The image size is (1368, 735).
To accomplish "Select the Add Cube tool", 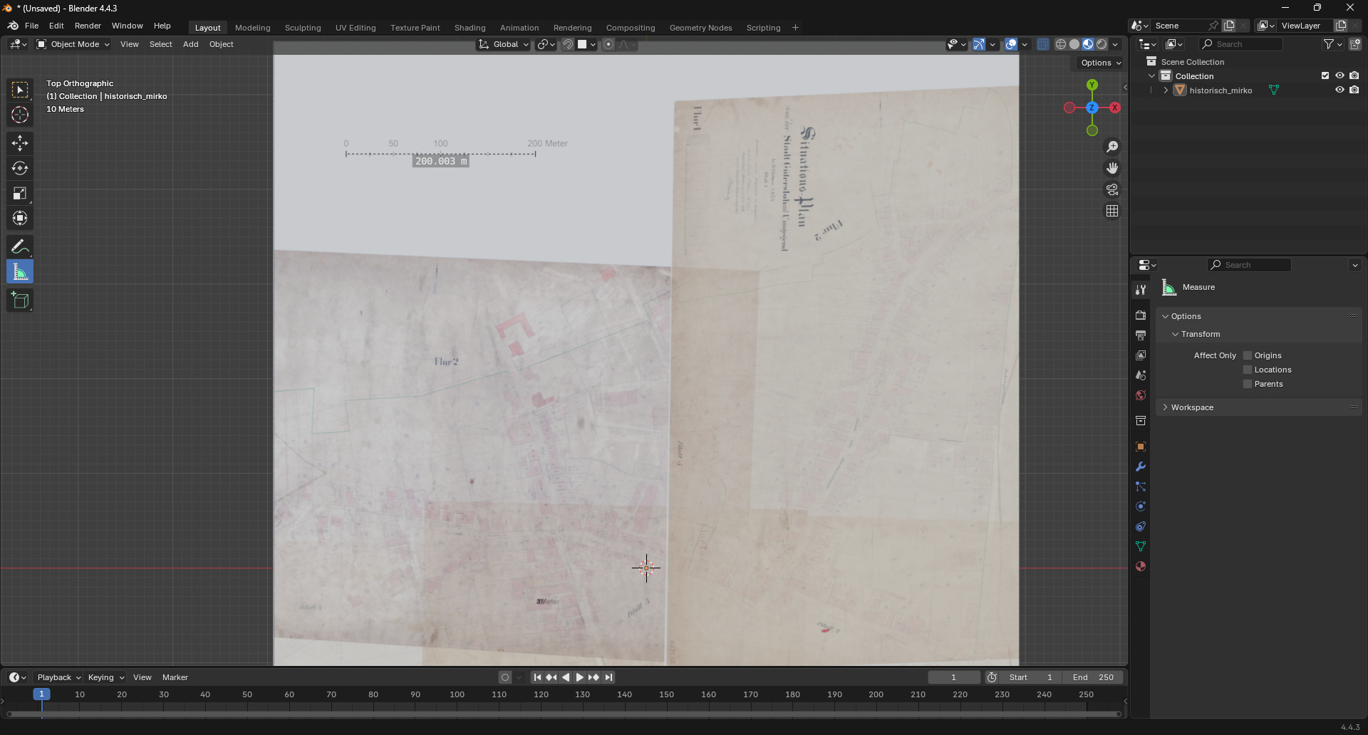I will coord(20,301).
